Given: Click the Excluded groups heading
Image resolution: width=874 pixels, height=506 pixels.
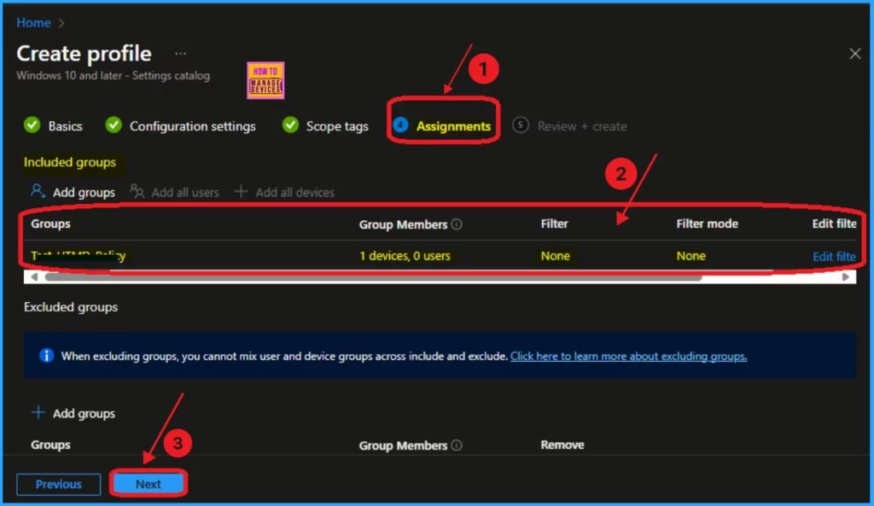Looking at the screenshot, I should [71, 307].
